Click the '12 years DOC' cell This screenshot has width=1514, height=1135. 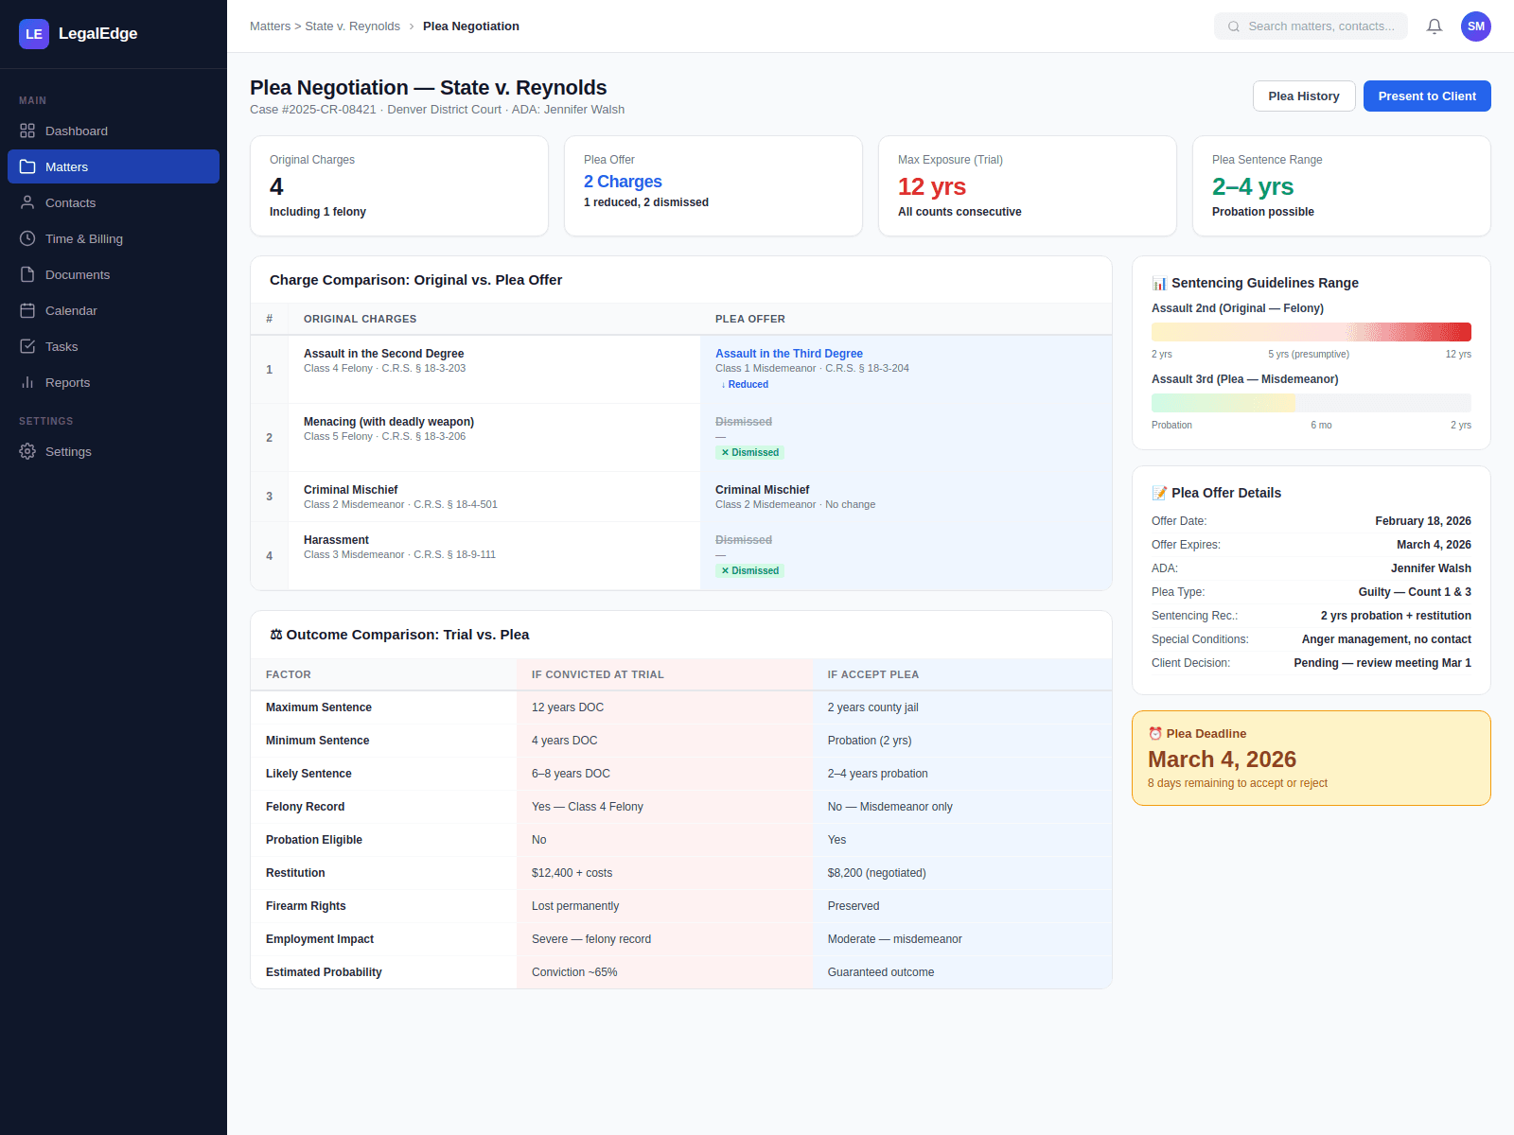tap(664, 707)
